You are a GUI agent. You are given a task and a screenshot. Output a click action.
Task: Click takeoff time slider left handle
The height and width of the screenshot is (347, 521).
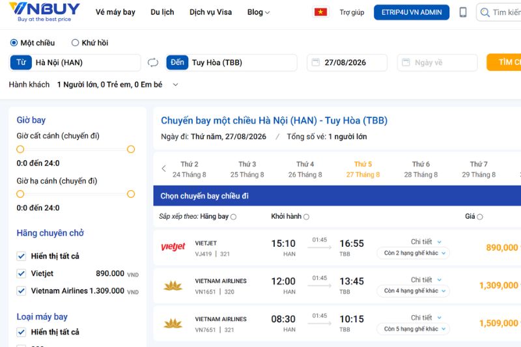click(20, 150)
